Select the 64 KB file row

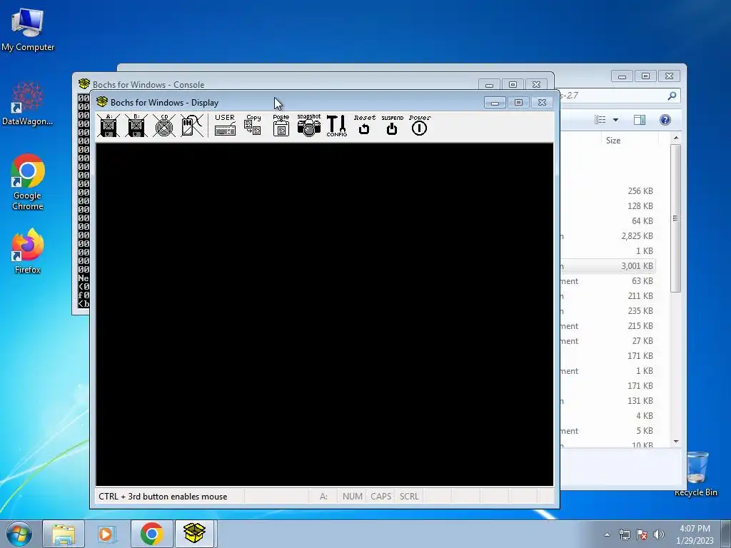coord(608,221)
